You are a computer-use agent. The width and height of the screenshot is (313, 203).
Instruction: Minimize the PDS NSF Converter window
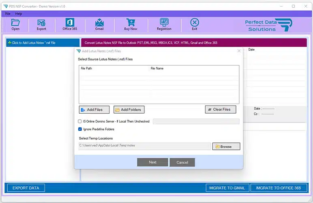(281, 6)
